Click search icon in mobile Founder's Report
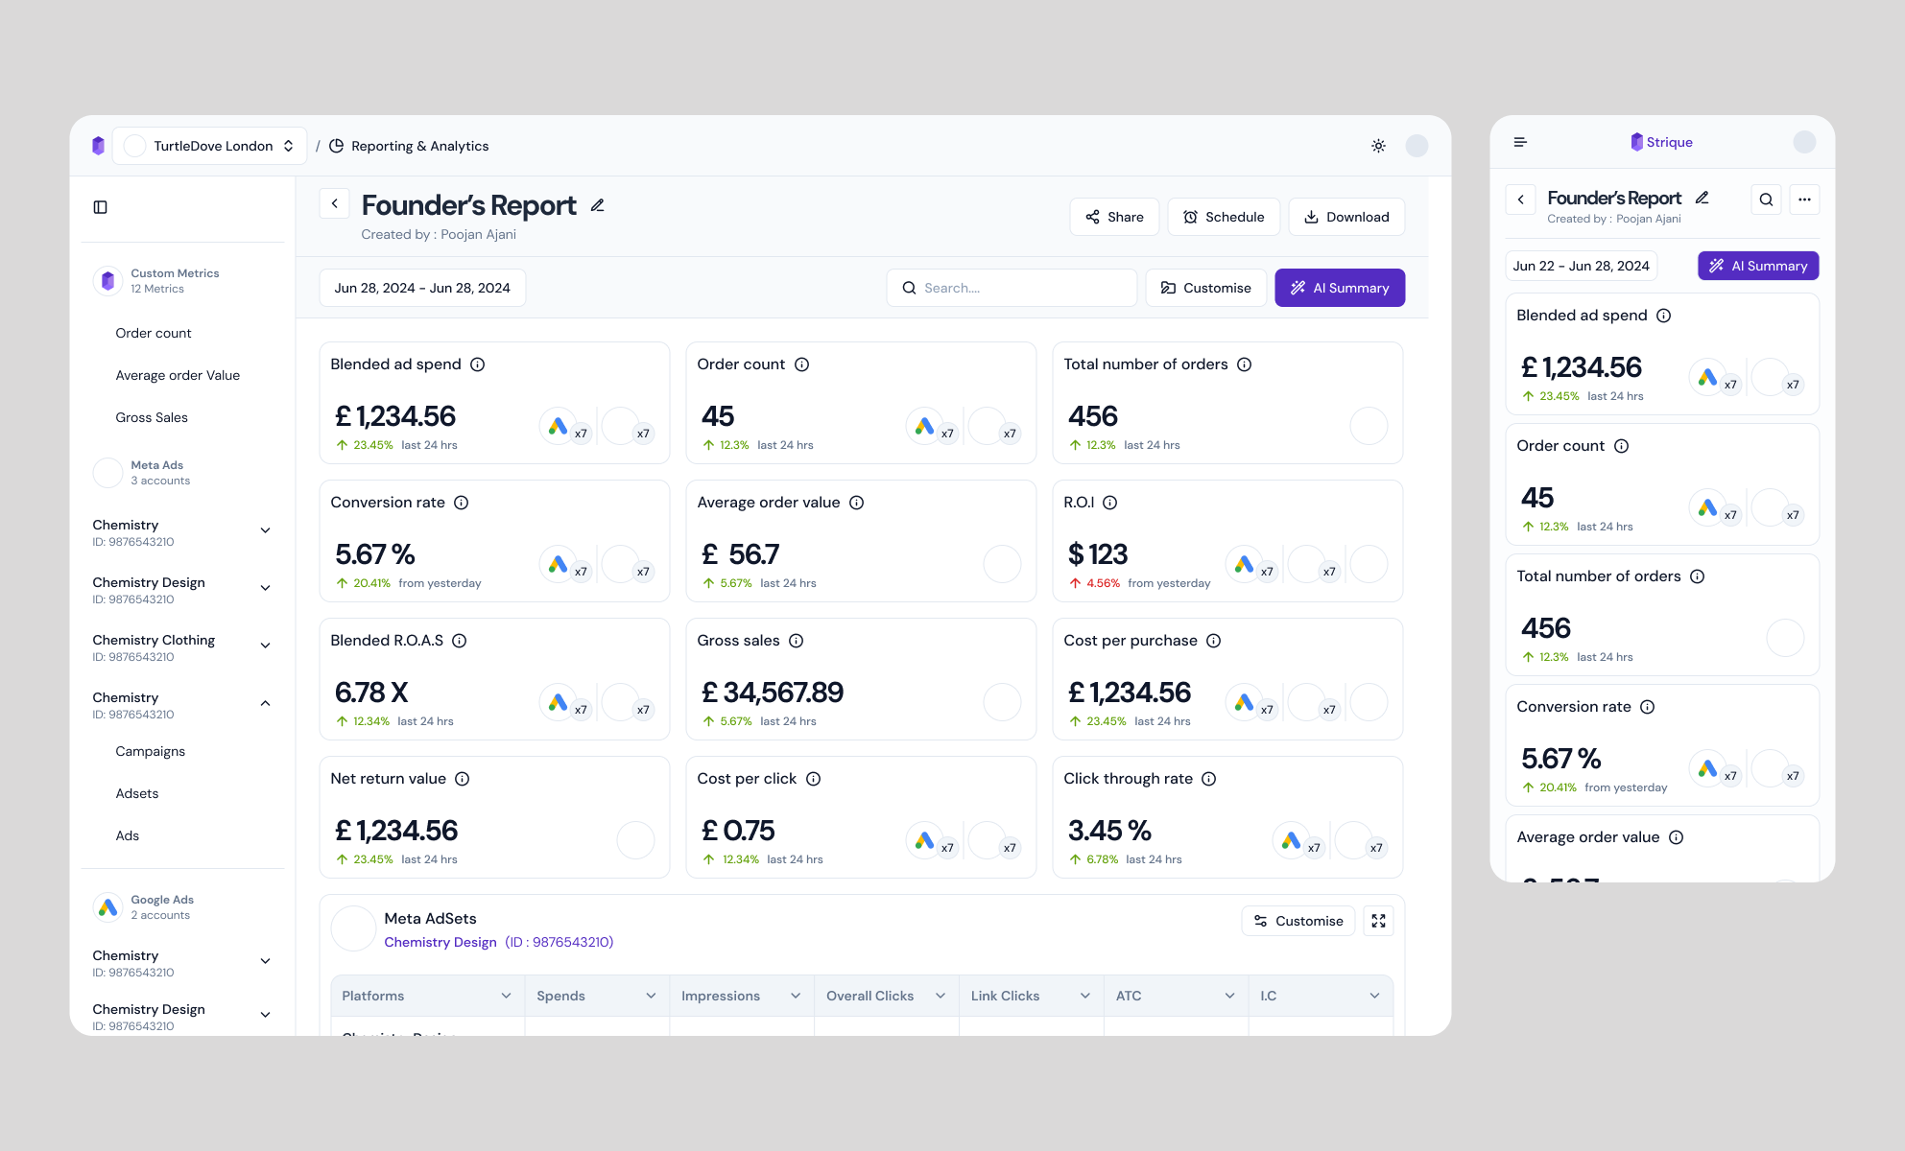Screen dimensions: 1905x1151 click(1767, 200)
